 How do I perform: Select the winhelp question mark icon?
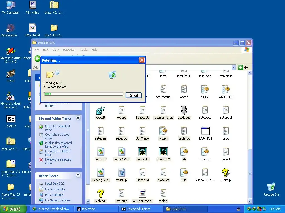click(x=226, y=173)
